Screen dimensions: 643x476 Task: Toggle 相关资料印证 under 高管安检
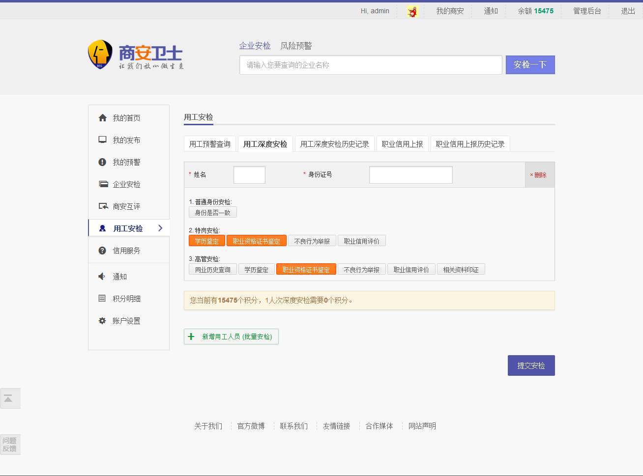pyautogui.click(x=461, y=269)
